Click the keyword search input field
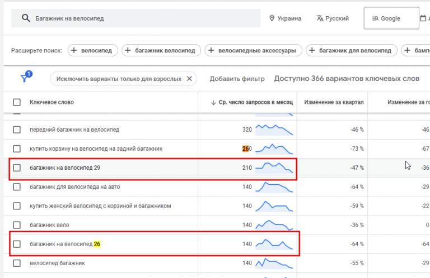Screen dimensions: 430x278 pyautogui.click(x=146, y=18)
